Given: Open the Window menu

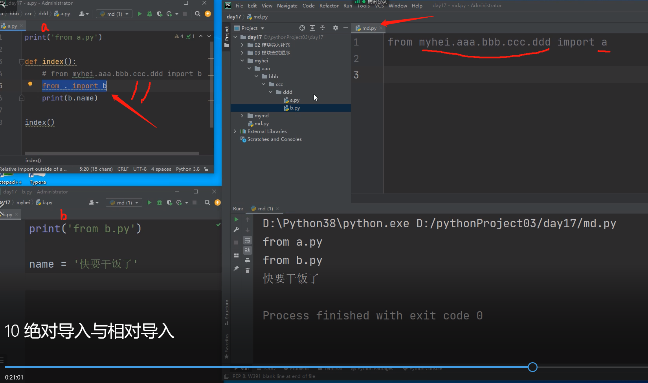Looking at the screenshot, I should (398, 6).
